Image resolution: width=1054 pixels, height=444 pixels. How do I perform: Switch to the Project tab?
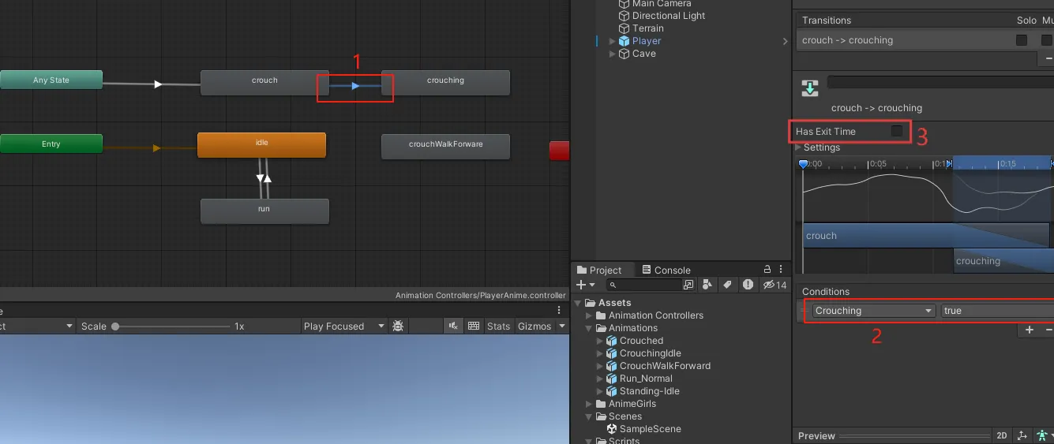pyautogui.click(x=600, y=270)
